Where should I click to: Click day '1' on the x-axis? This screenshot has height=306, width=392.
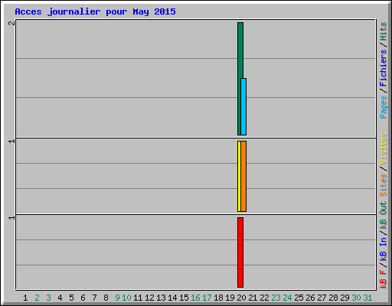pyautogui.click(x=25, y=298)
